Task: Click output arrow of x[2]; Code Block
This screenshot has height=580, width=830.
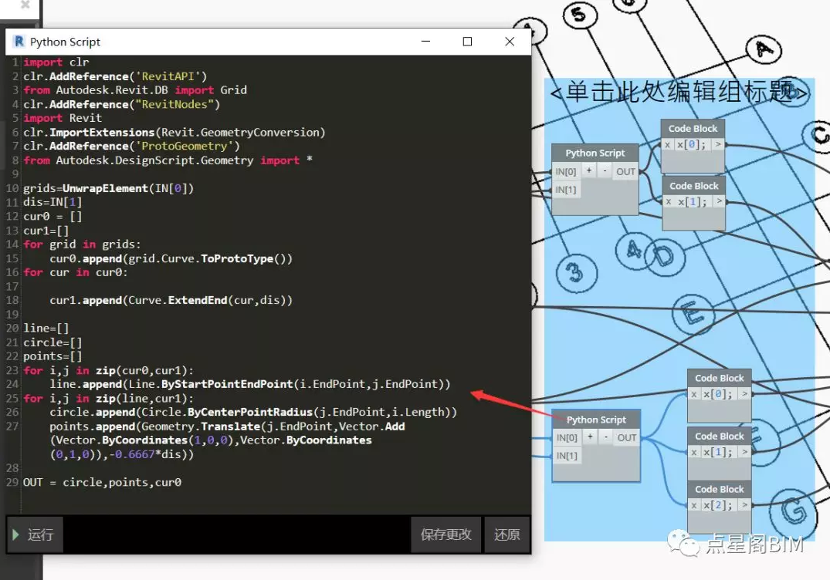Action: coord(744,505)
